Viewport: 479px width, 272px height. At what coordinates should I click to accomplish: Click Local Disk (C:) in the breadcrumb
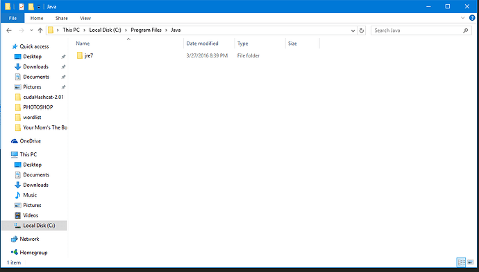(105, 30)
